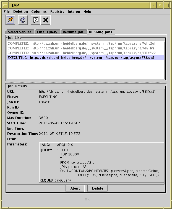Viewport: 172px width, 209px height.
Task: Open the Interop menu
Action: (x=74, y=12)
